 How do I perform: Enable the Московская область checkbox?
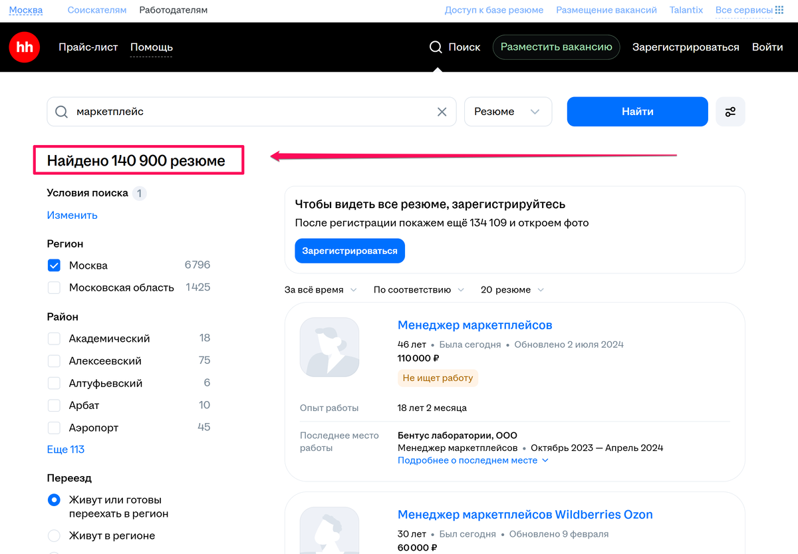pos(54,287)
